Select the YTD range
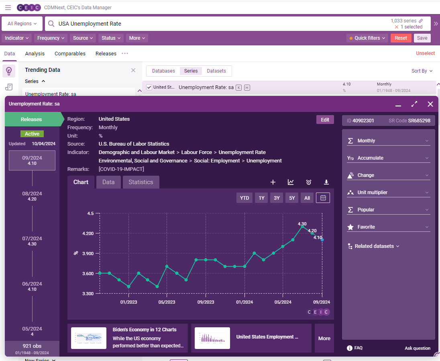Screen dimensions: 440x361 click(x=244, y=198)
